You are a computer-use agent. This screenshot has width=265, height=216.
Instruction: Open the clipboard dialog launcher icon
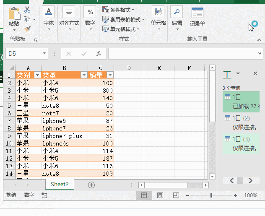[x=36, y=40]
